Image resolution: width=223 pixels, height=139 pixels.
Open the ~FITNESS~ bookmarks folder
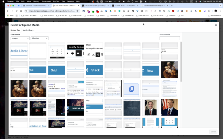89,15
